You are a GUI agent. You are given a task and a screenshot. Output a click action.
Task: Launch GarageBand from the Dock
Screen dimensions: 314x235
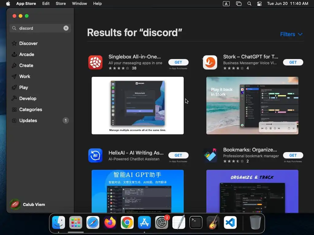(x=213, y=222)
